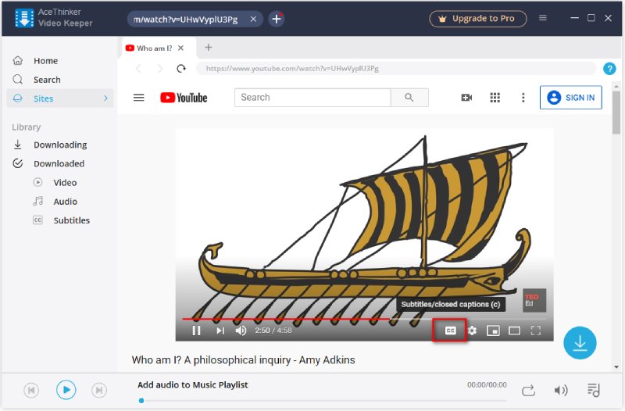Reload the current page

coord(181,69)
